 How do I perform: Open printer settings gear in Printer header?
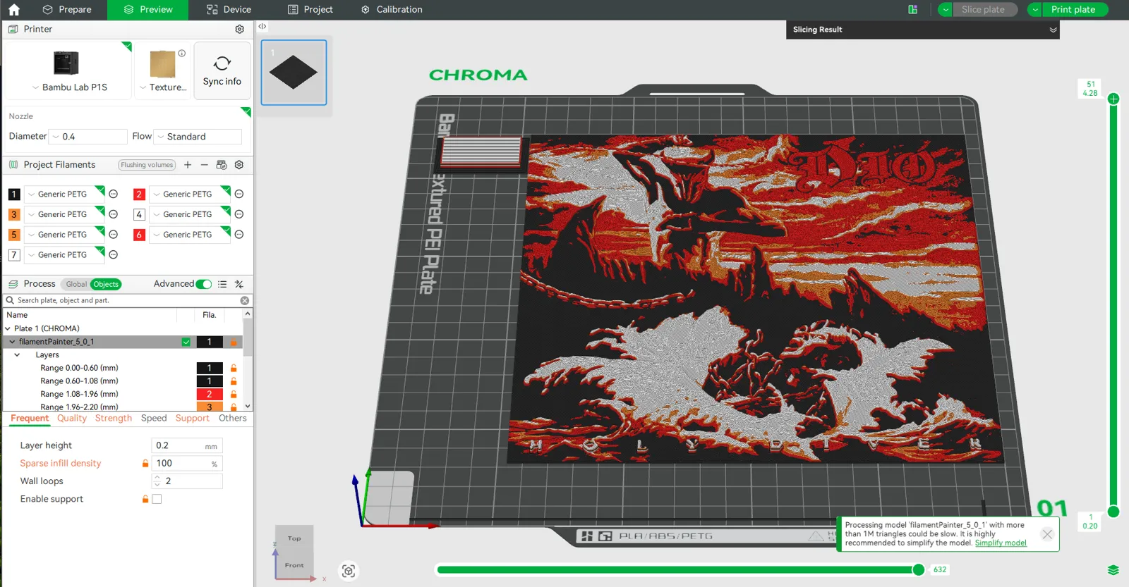(x=239, y=29)
